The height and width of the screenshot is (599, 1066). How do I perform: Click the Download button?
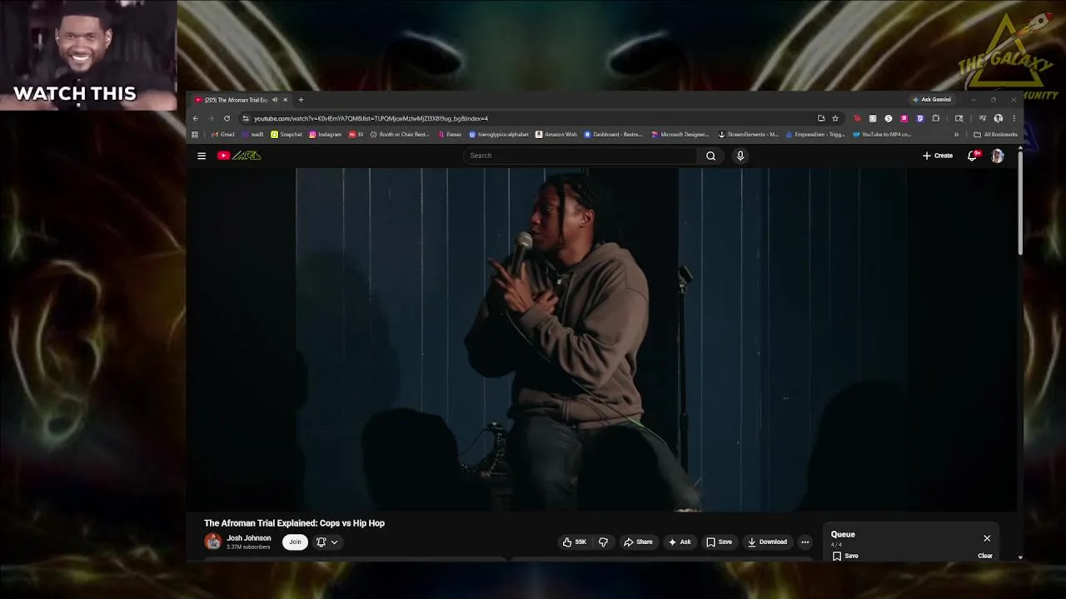click(x=767, y=542)
